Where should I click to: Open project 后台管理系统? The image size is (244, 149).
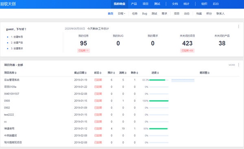(12, 80)
